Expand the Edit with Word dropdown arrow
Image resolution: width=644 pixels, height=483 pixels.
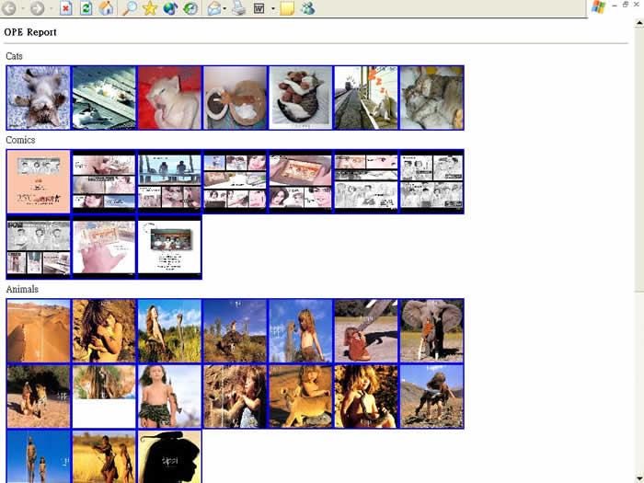click(x=272, y=8)
